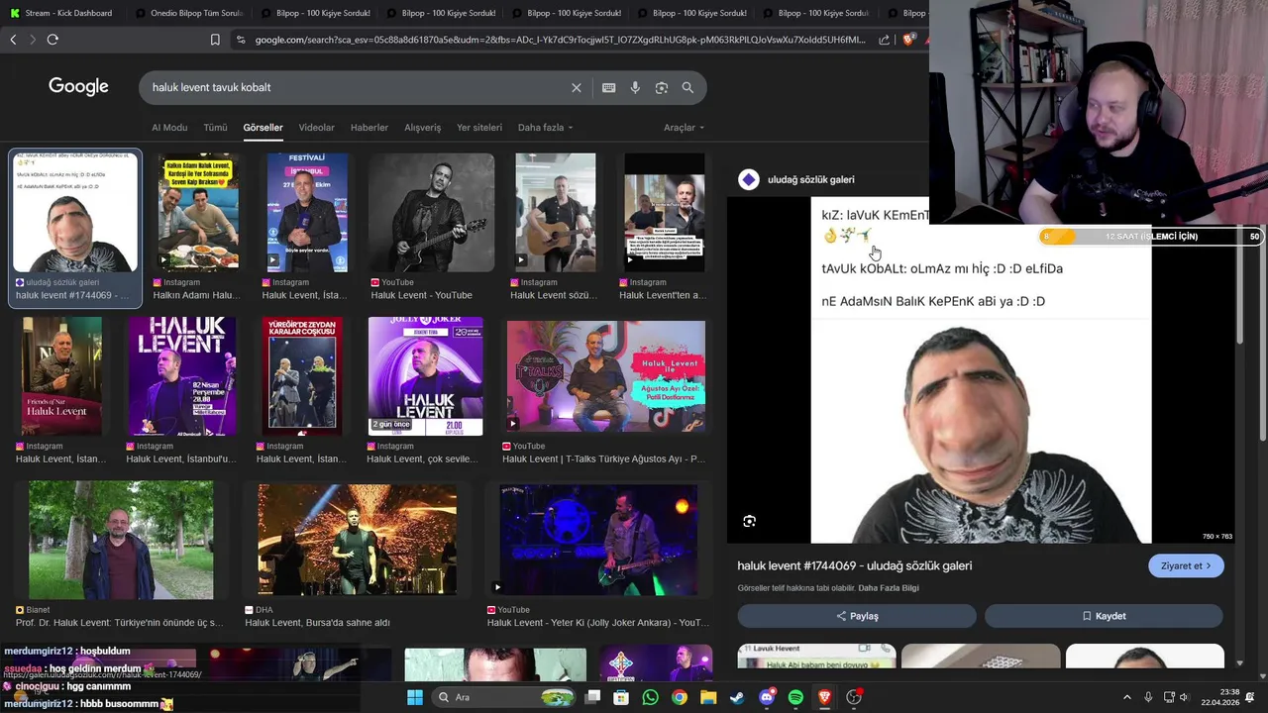
Task: Open notification bell in system tray
Action: pos(1249,697)
